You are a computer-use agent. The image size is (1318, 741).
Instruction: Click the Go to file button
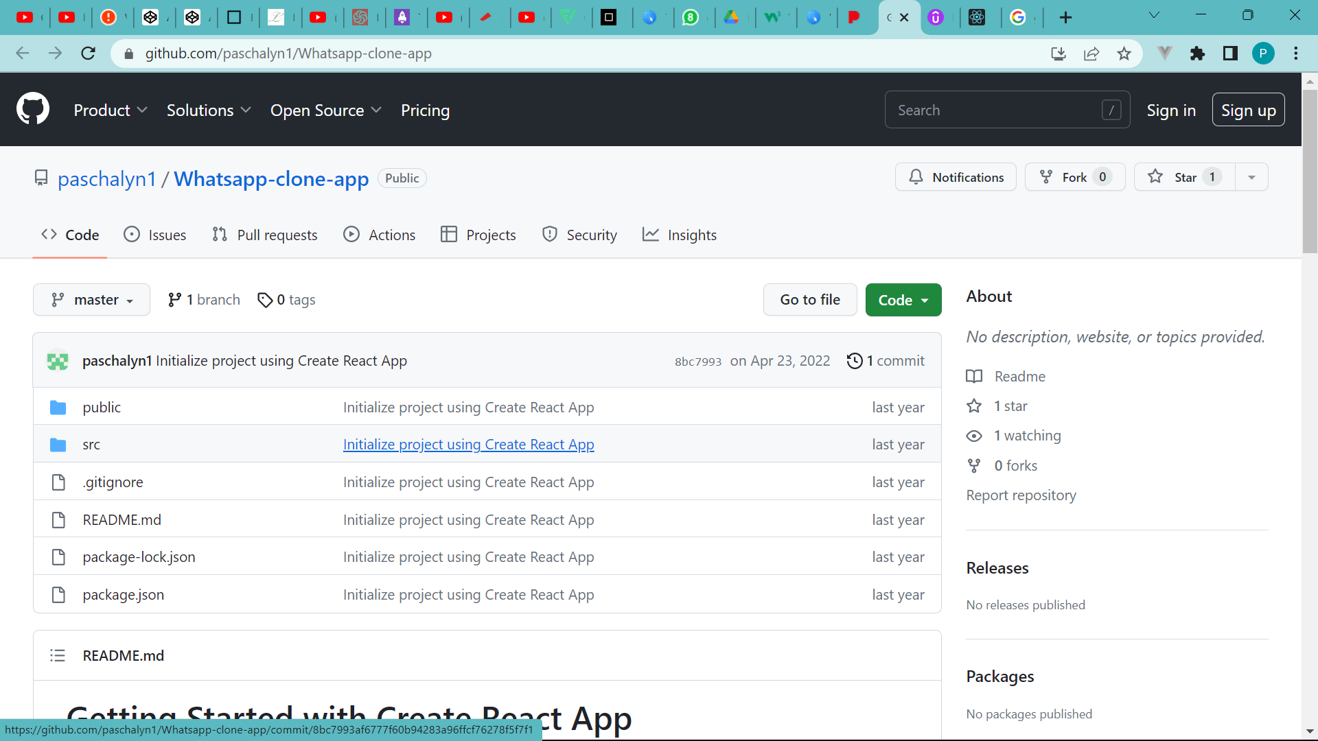tap(809, 300)
